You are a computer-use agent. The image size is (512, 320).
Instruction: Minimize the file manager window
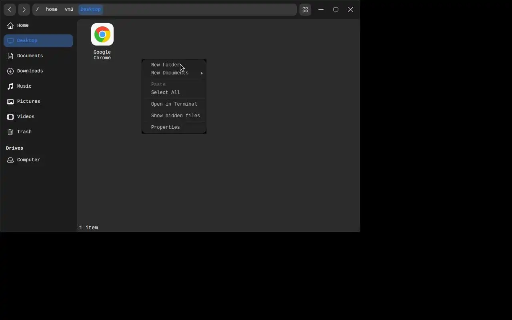[x=321, y=10]
